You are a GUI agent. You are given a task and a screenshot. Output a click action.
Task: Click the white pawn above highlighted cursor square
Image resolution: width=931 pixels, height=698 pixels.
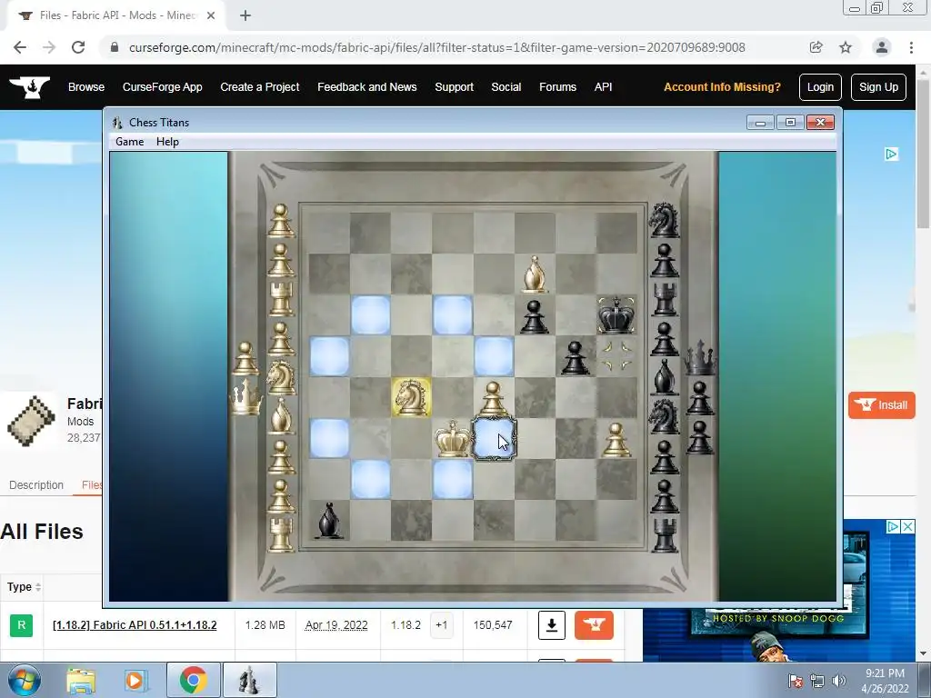coord(493,398)
